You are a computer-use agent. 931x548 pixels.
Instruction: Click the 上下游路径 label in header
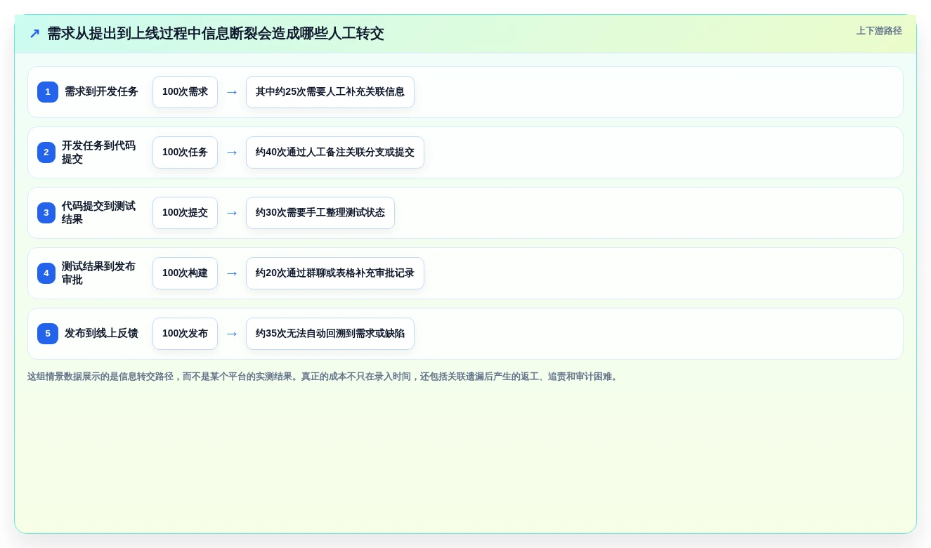pos(879,31)
